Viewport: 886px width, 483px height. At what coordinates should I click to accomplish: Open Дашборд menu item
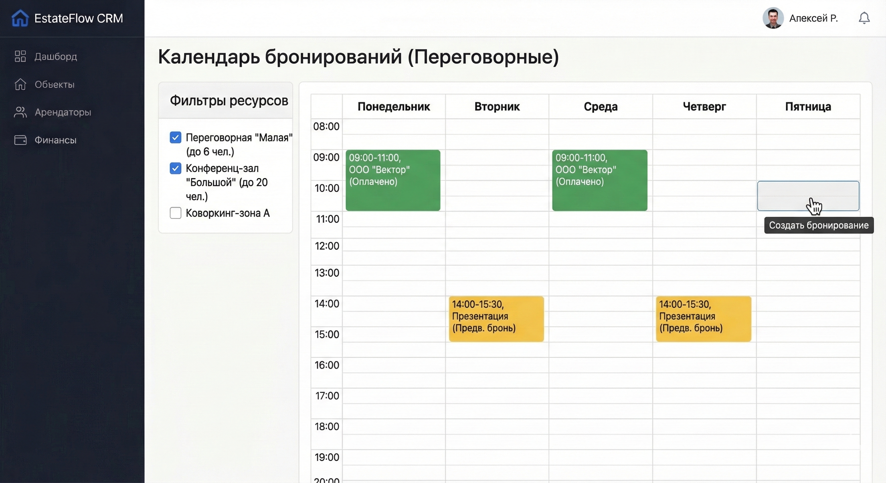[x=56, y=56]
